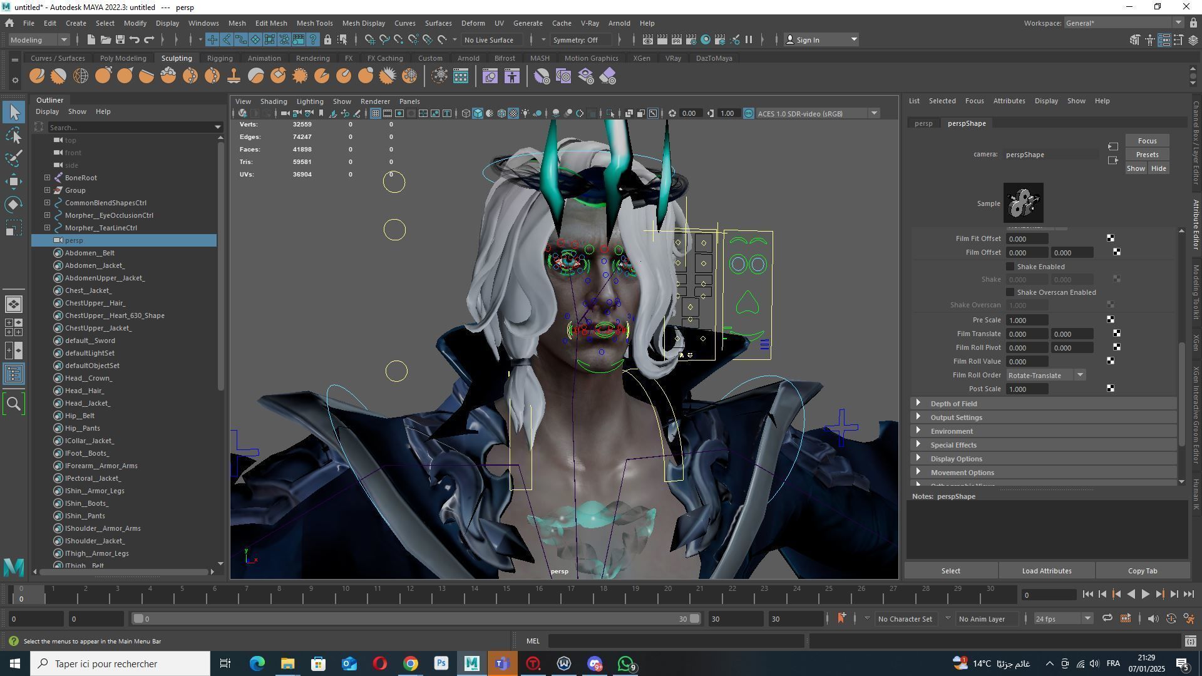Click the Hide button in Attribute Editor
1202x676 pixels.
tap(1158, 168)
